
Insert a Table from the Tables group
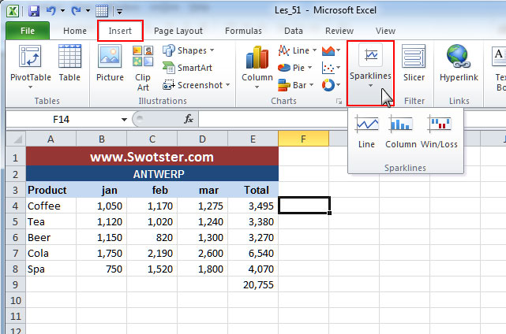click(69, 64)
